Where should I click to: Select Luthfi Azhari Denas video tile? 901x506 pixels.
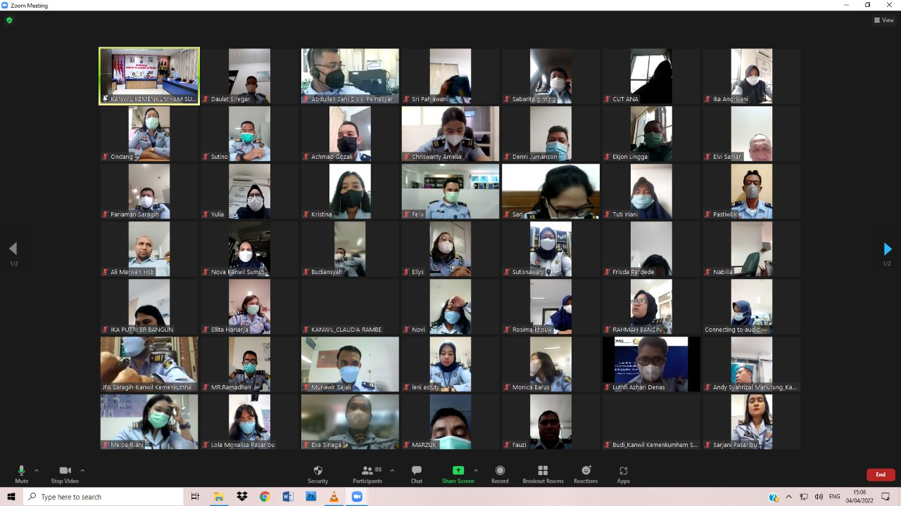[651, 364]
